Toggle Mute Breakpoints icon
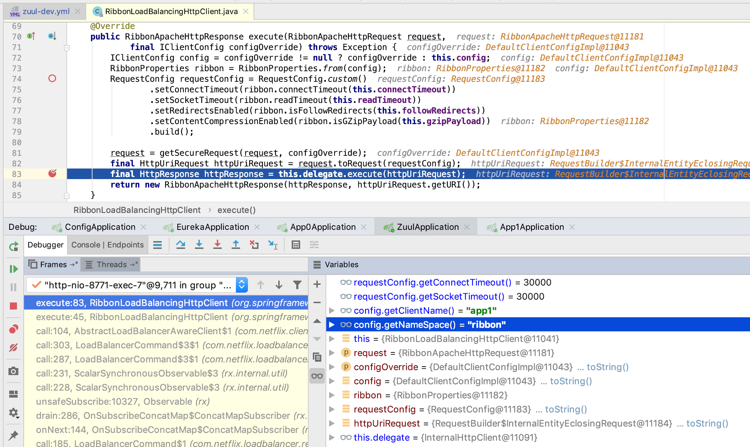Screen dimensions: 750x447 point(13,348)
